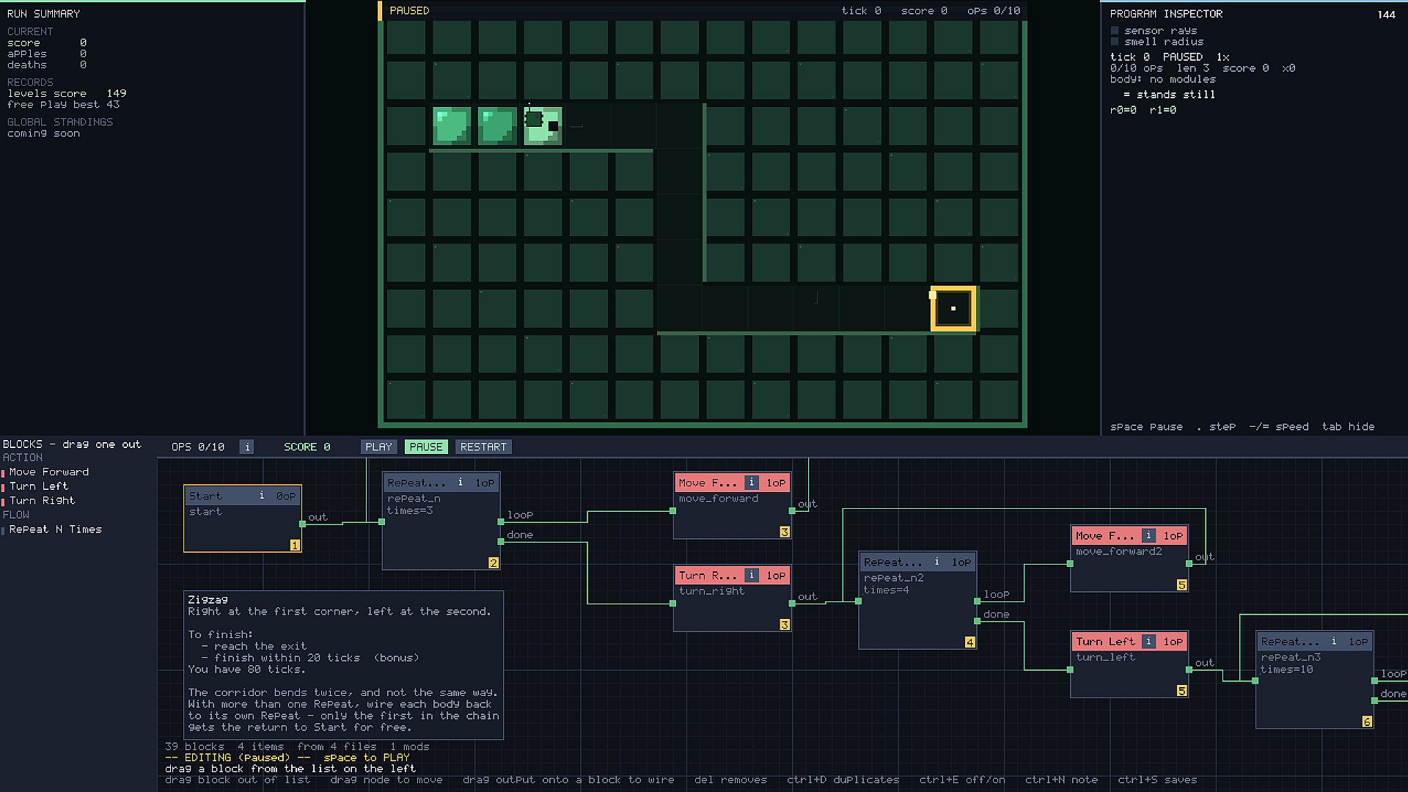Click the done port of repeat_n2 block
Image resolution: width=1408 pixels, height=792 pixels.
click(977, 620)
